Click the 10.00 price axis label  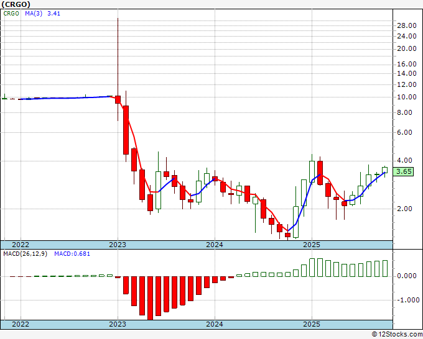click(407, 97)
